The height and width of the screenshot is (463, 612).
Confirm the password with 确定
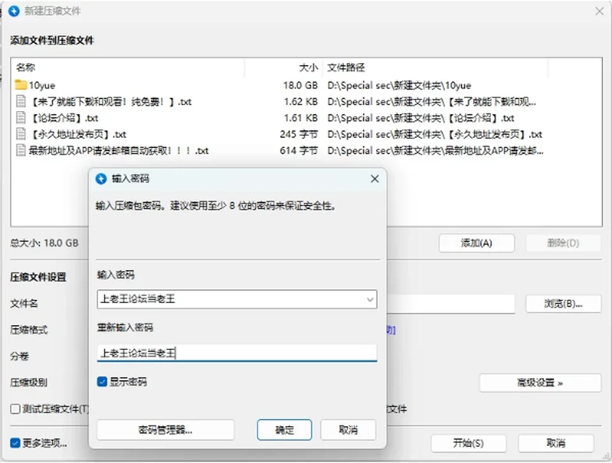click(284, 430)
